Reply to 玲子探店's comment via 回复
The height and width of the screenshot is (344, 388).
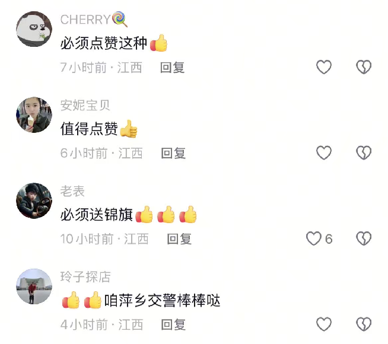tap(173, 324)
